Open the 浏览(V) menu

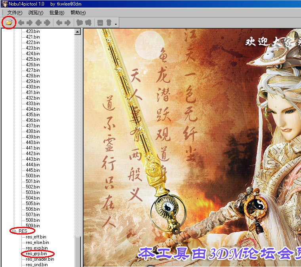tap(36, 13)
